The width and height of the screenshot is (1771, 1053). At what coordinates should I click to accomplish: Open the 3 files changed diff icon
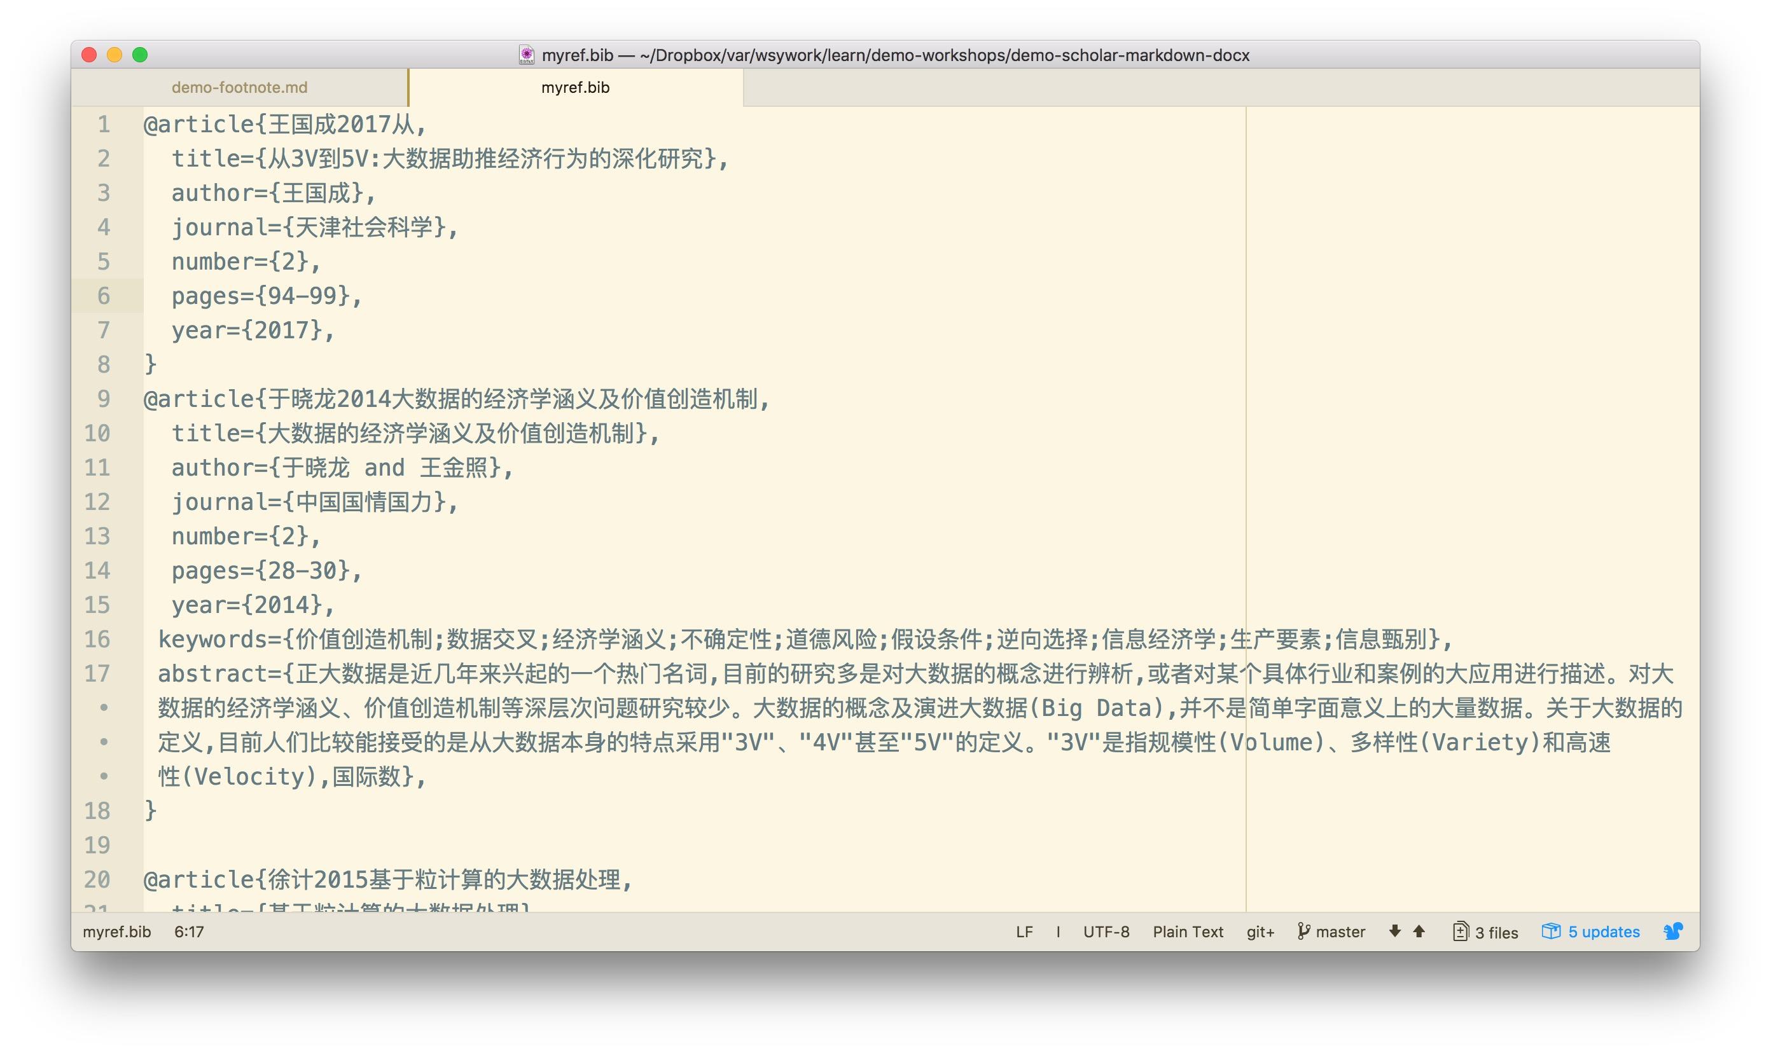click(x=1461, y=931)
